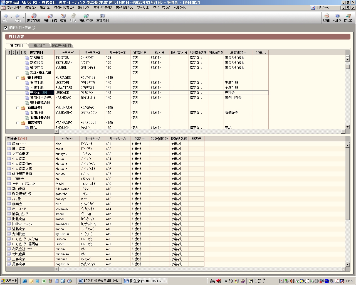
Task: Collapse the 棚卸資産 tree group
Action: (18, 123)
